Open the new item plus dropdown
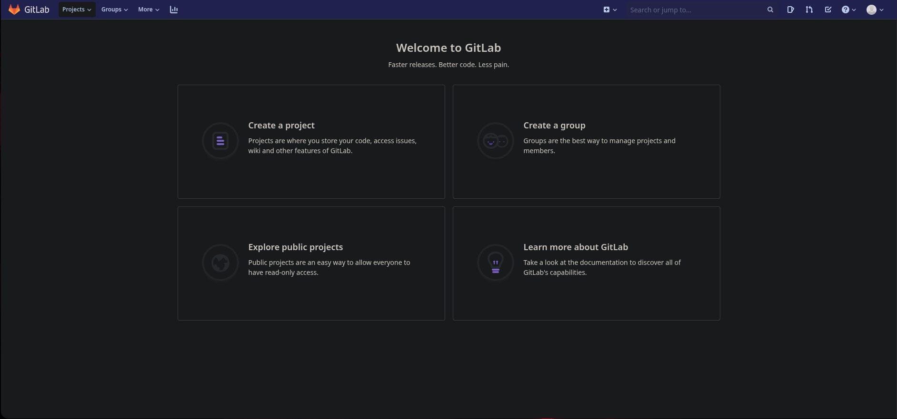The width and height of the screenshot is (897, 419). 610,10
